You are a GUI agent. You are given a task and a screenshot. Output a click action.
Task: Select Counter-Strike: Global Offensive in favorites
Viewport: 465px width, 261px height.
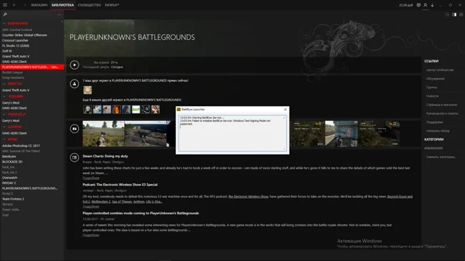tap(24, 35)
